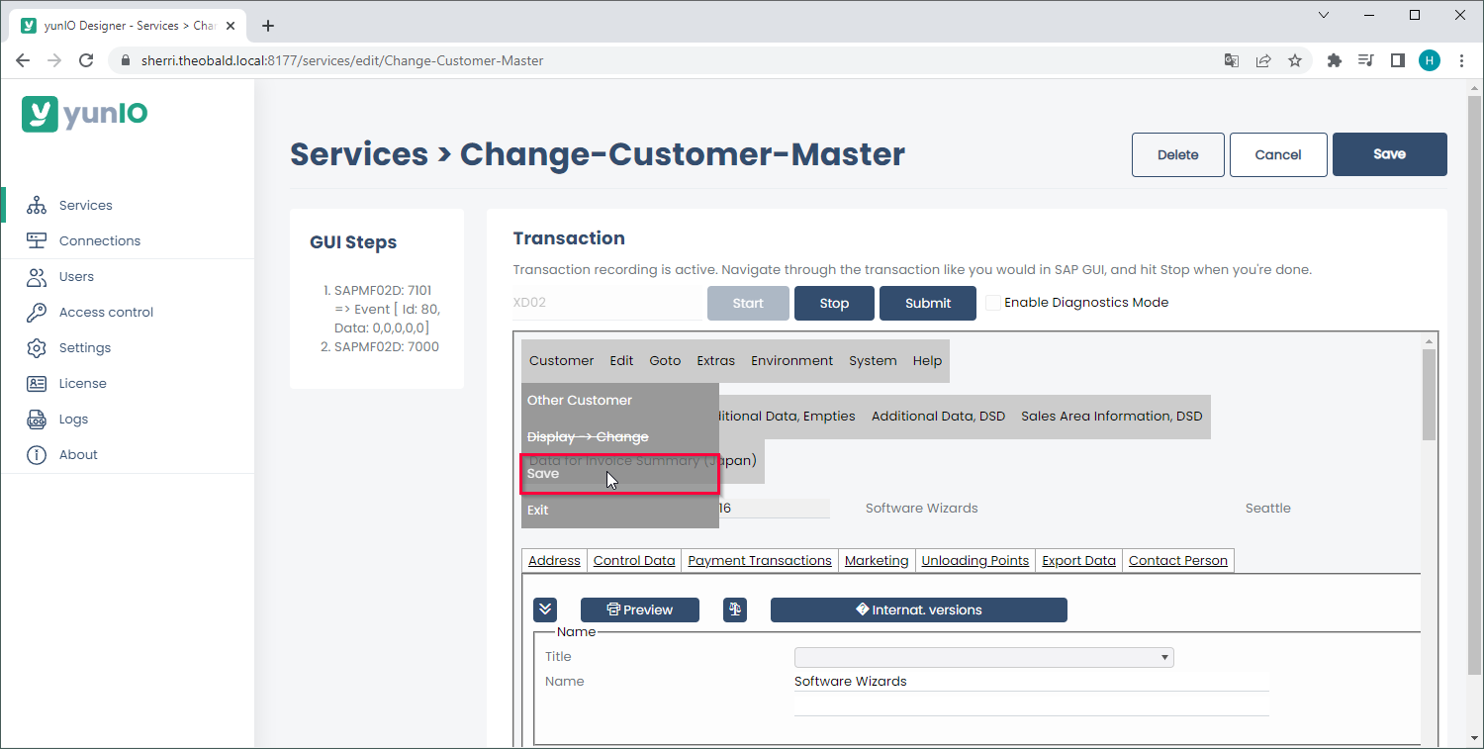
Task: Click the Delete service button
Action: coord(1178,154)
